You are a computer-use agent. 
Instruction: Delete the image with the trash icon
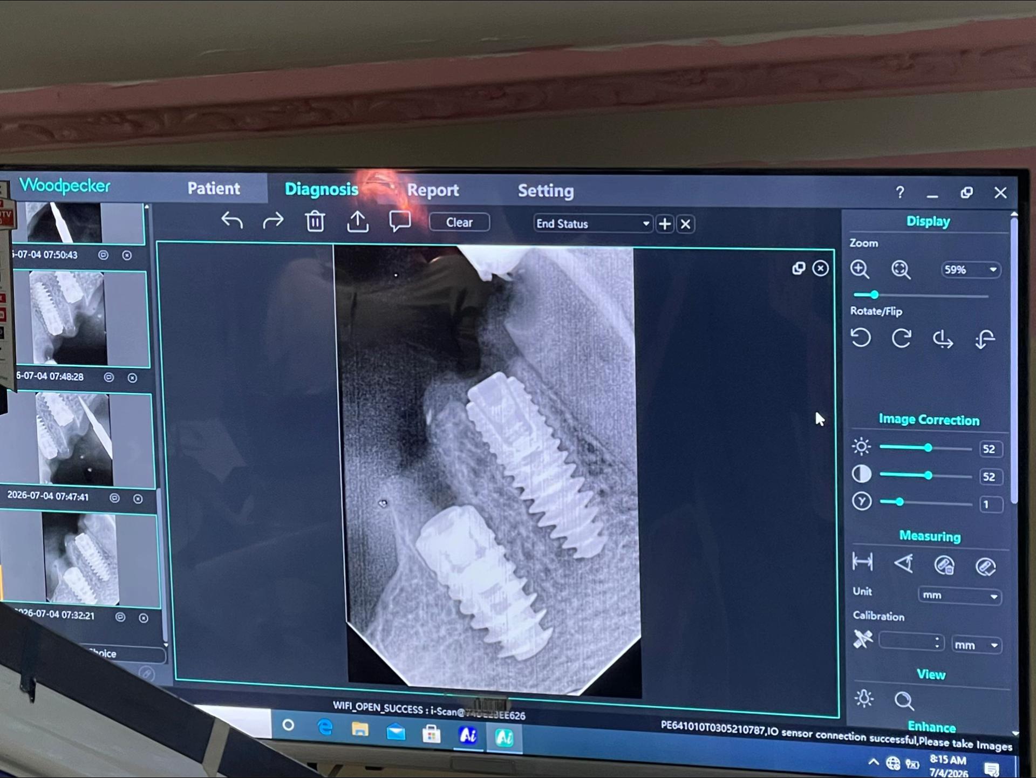coord(315,221)
